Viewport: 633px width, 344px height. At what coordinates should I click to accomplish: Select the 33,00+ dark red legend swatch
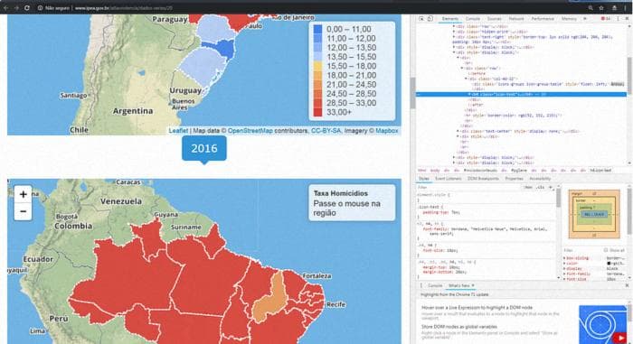318,112
